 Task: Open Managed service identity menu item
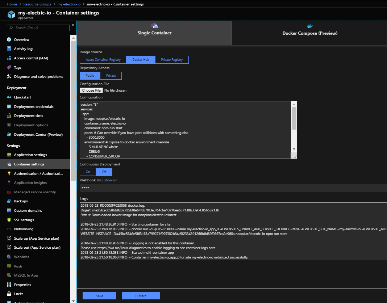point(35,192)
